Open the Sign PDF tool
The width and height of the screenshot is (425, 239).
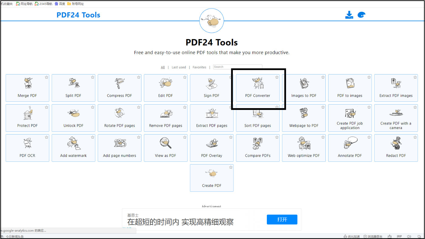point(212,88)
